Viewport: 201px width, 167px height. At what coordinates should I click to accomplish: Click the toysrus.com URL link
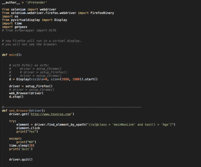click(x=51, y=114)
